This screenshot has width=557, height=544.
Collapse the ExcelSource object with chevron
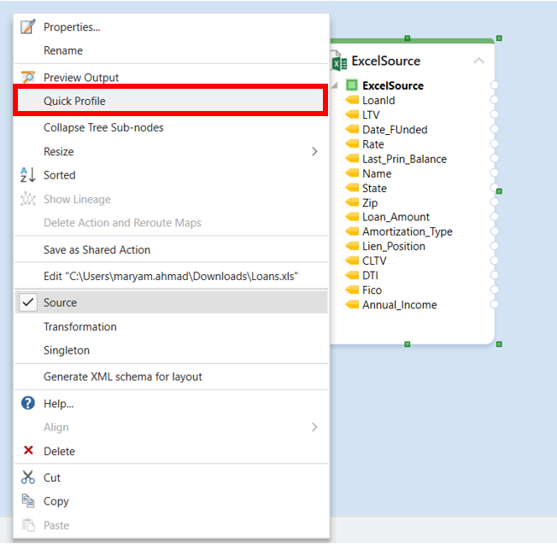pos(478,61)
